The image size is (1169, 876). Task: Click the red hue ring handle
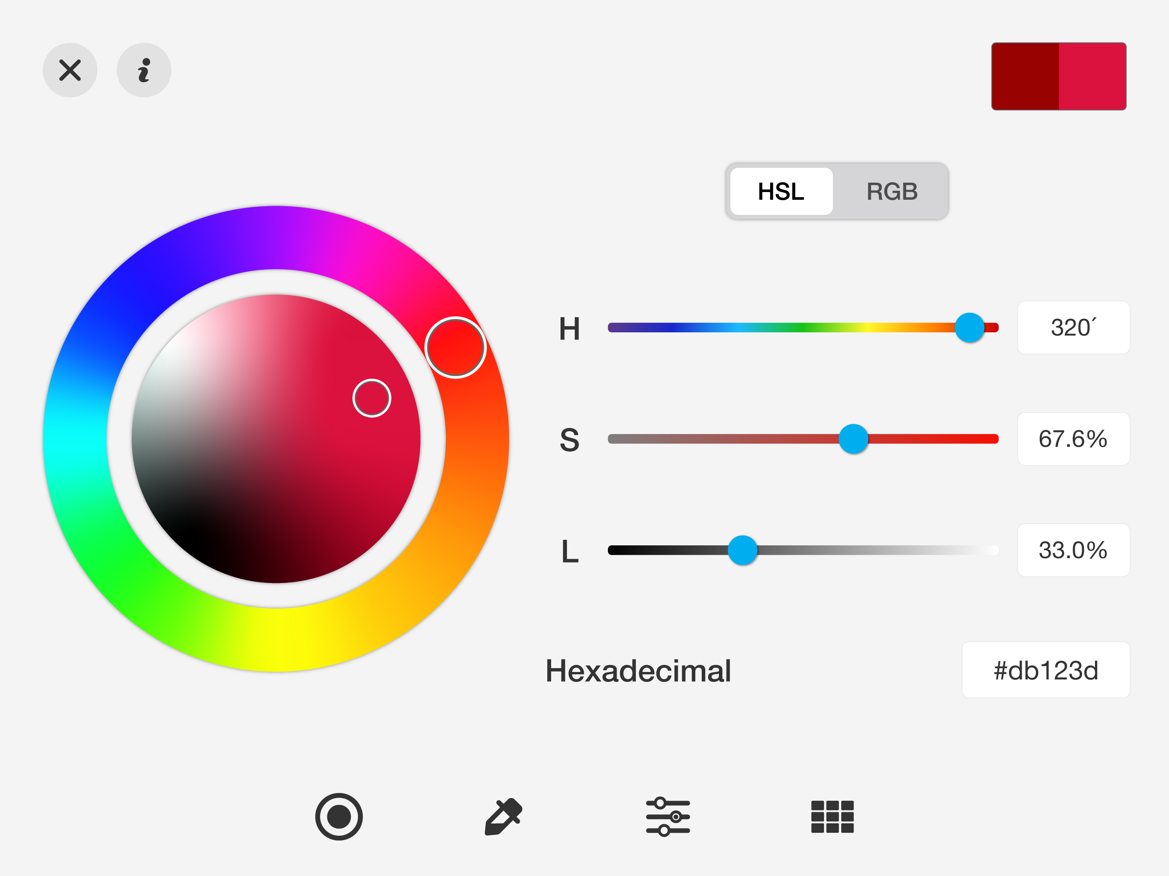(455, 347)
